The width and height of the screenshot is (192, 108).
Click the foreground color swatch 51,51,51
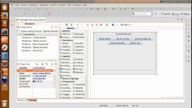pos(34,81)
